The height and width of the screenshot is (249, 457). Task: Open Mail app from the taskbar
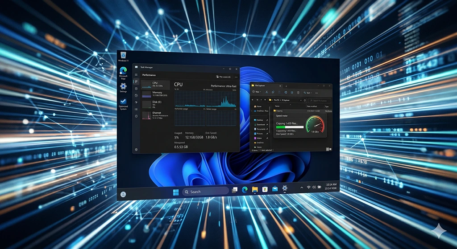[275, 189]
